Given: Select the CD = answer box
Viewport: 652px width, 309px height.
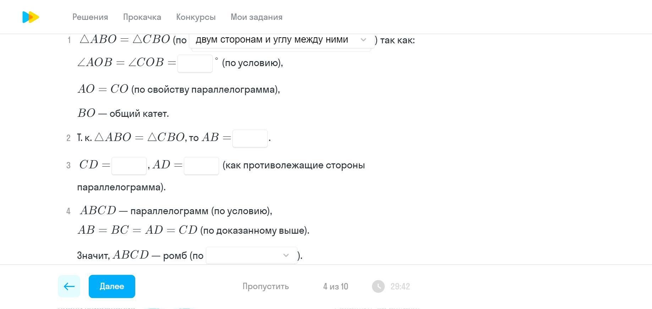Looking at the screenshot, I should click(129, 166).
